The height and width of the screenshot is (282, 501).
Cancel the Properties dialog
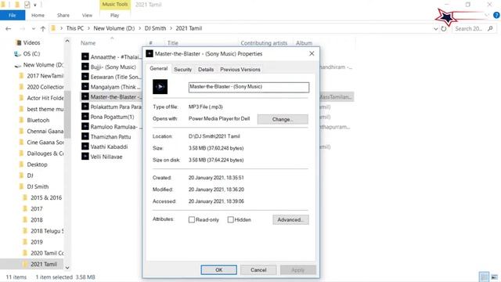coord(258,269)
